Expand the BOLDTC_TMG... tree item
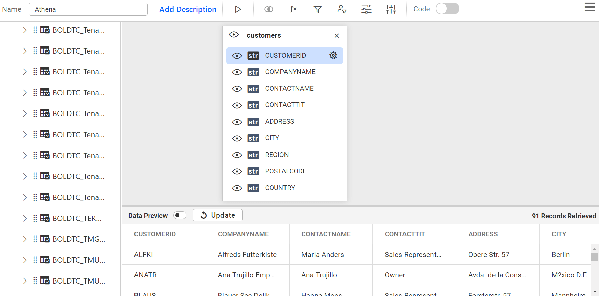 (x=25, y=239)
